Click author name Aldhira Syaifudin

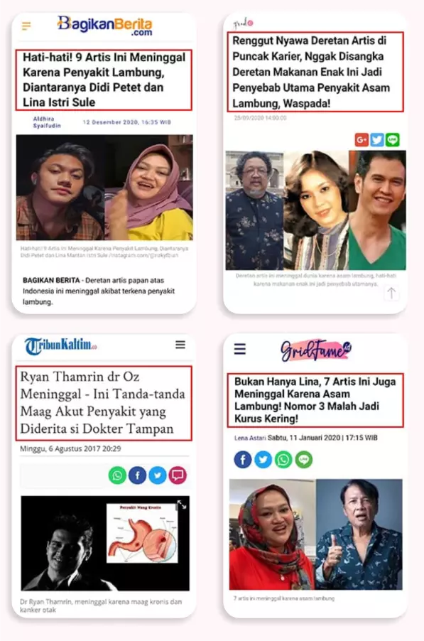47,122
